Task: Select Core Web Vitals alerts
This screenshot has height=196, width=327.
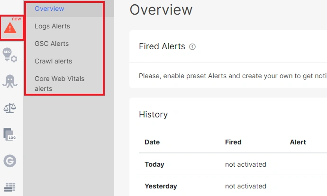Action: coord(59,83)
